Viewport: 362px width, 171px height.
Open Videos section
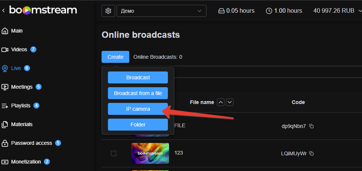[x=19, y=49]
